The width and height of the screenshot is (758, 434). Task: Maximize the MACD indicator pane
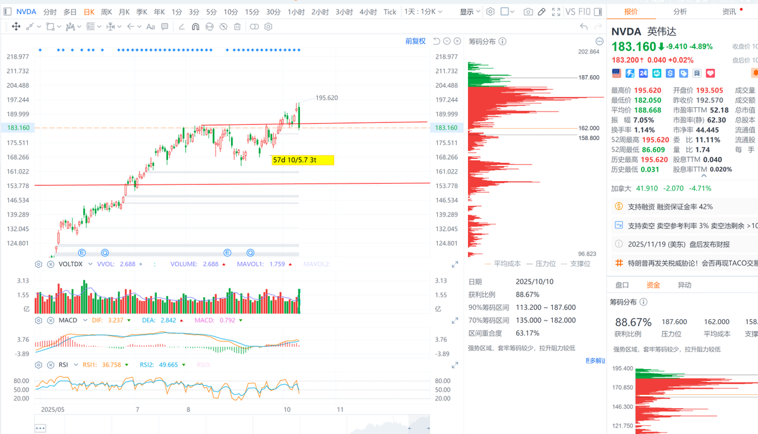pyautogui.click(x=455, y=320)
